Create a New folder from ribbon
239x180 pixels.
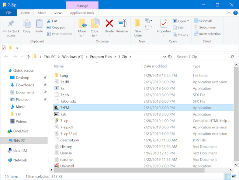click(x=138, y=28)
